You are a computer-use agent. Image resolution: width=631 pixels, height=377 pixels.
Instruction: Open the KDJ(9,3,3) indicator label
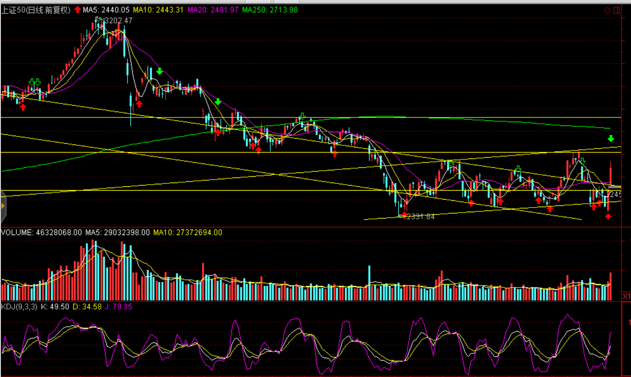click(x=19, y=306)
